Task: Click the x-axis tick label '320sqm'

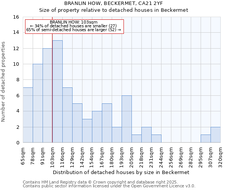Action: (x=220, y=158)
